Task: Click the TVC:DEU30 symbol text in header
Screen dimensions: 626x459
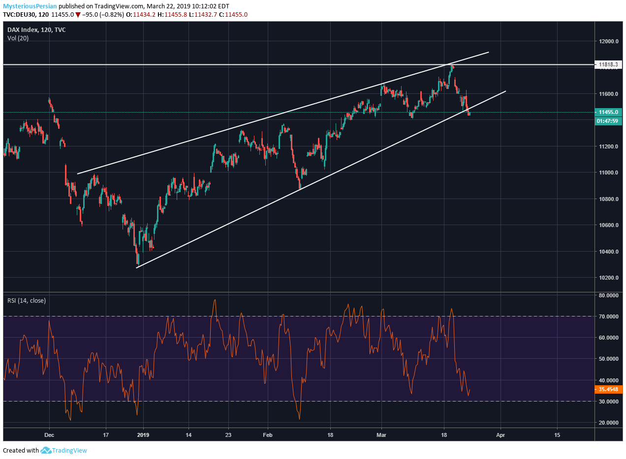Action: pyautogui.click(x=20, y=15)
